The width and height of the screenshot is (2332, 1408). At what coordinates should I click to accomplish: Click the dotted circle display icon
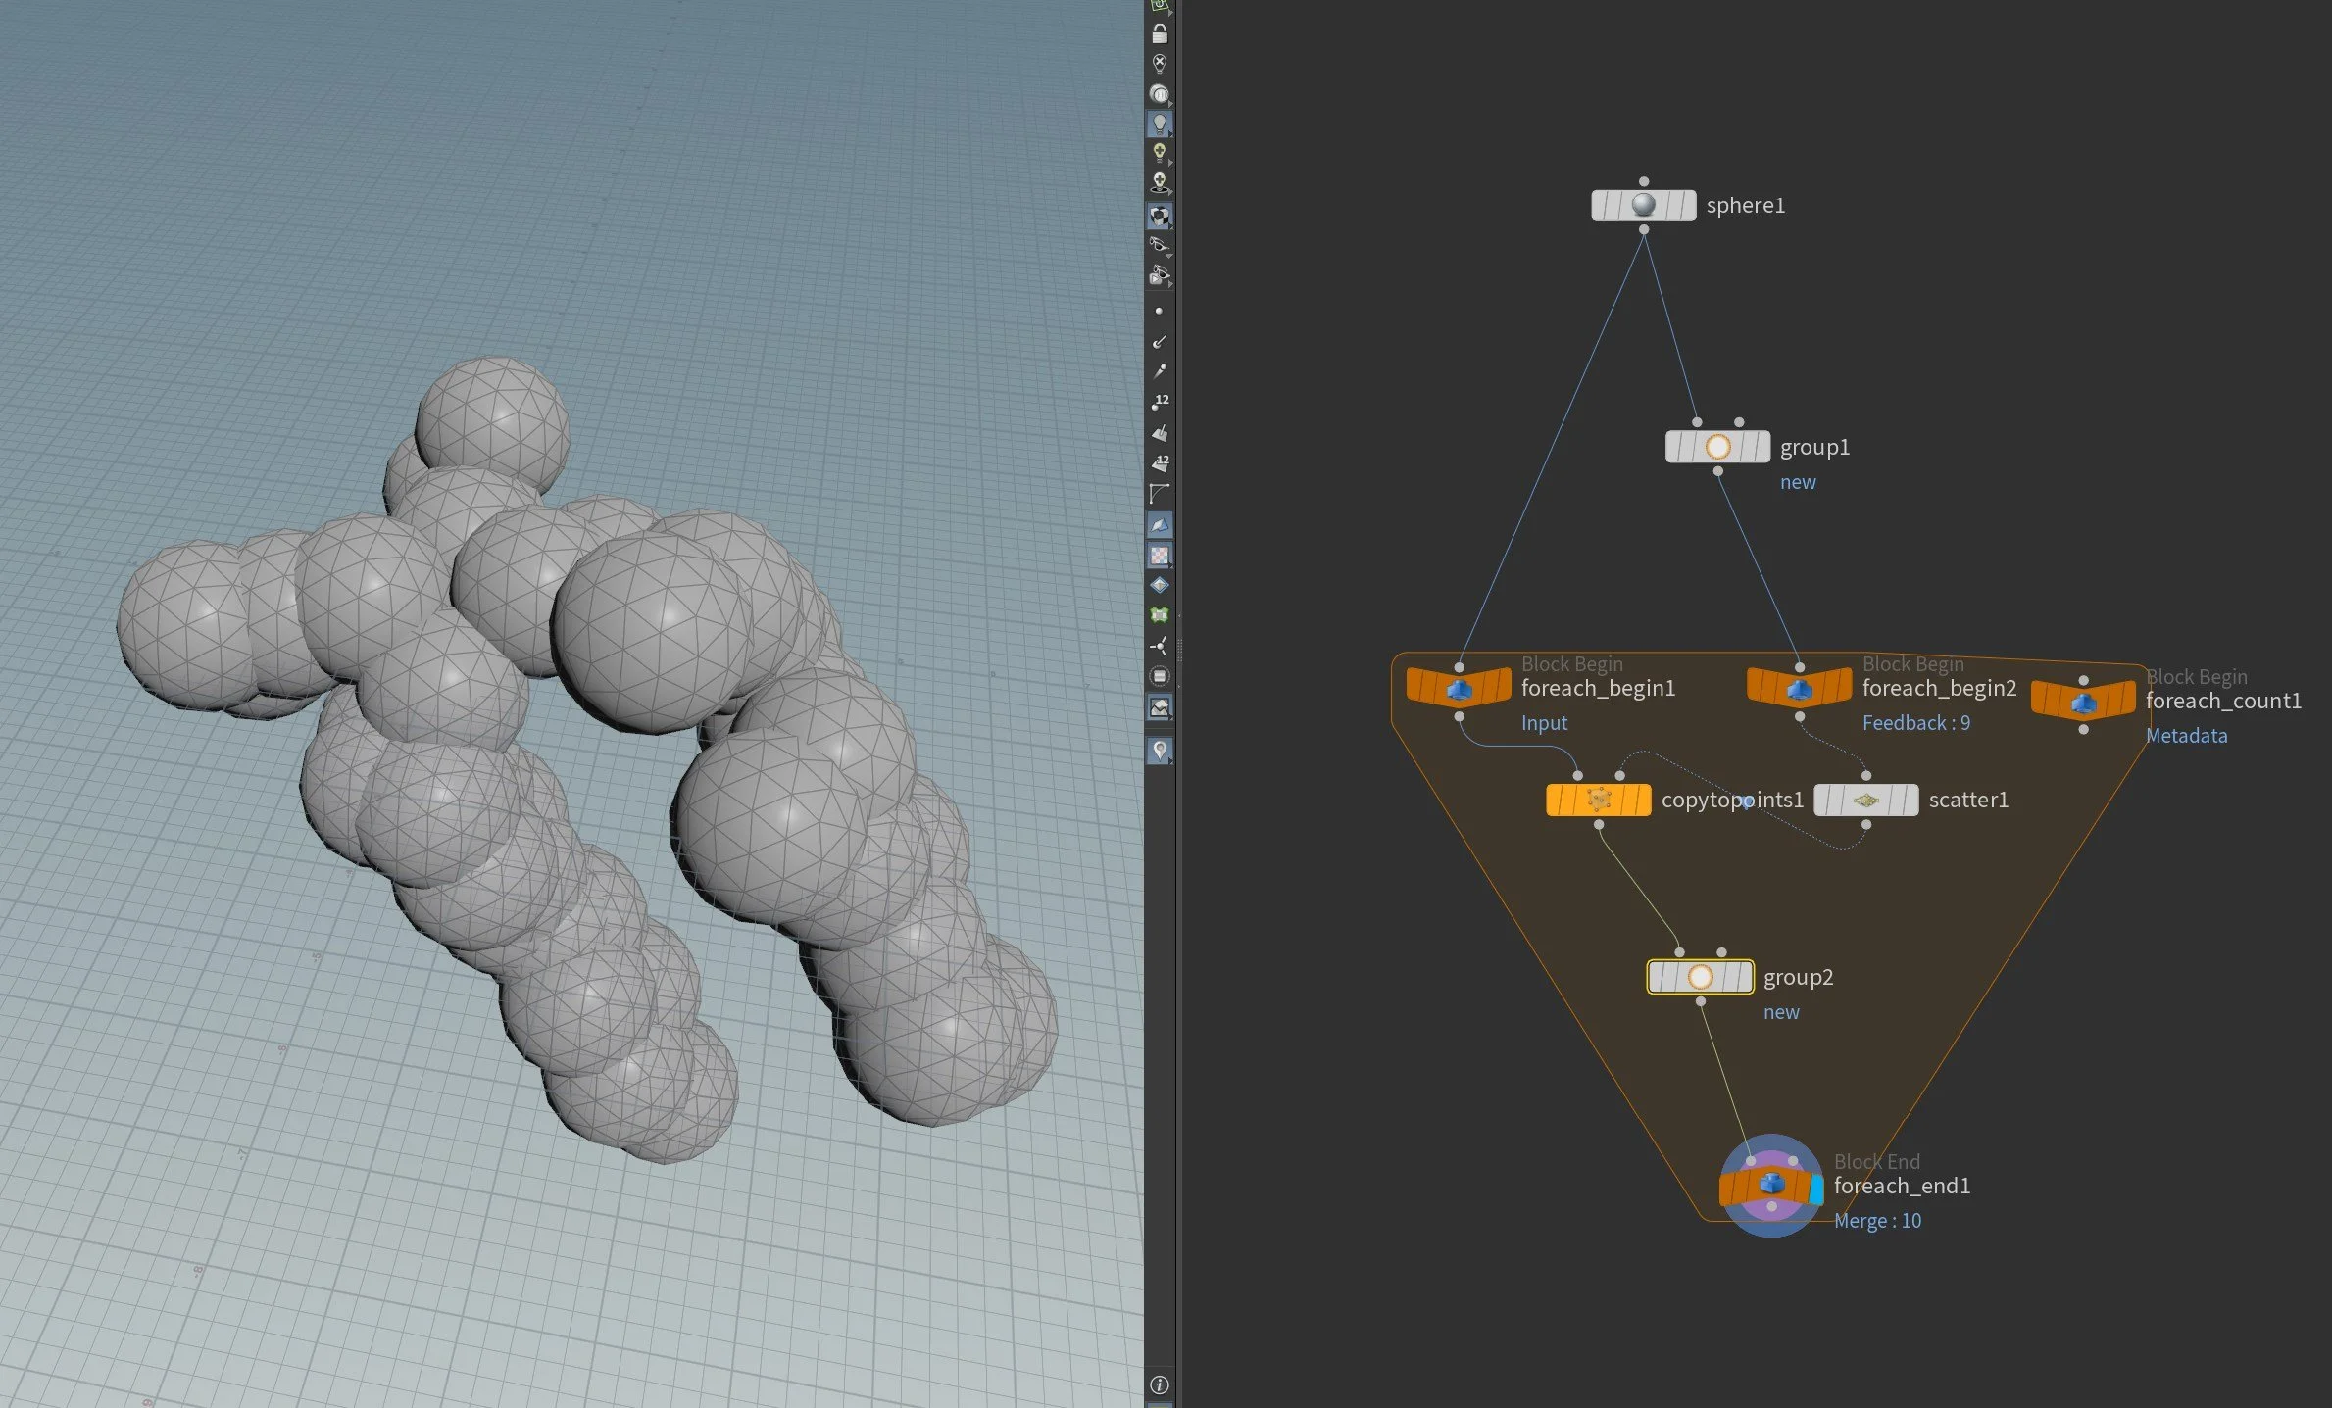pos(1159,676)
